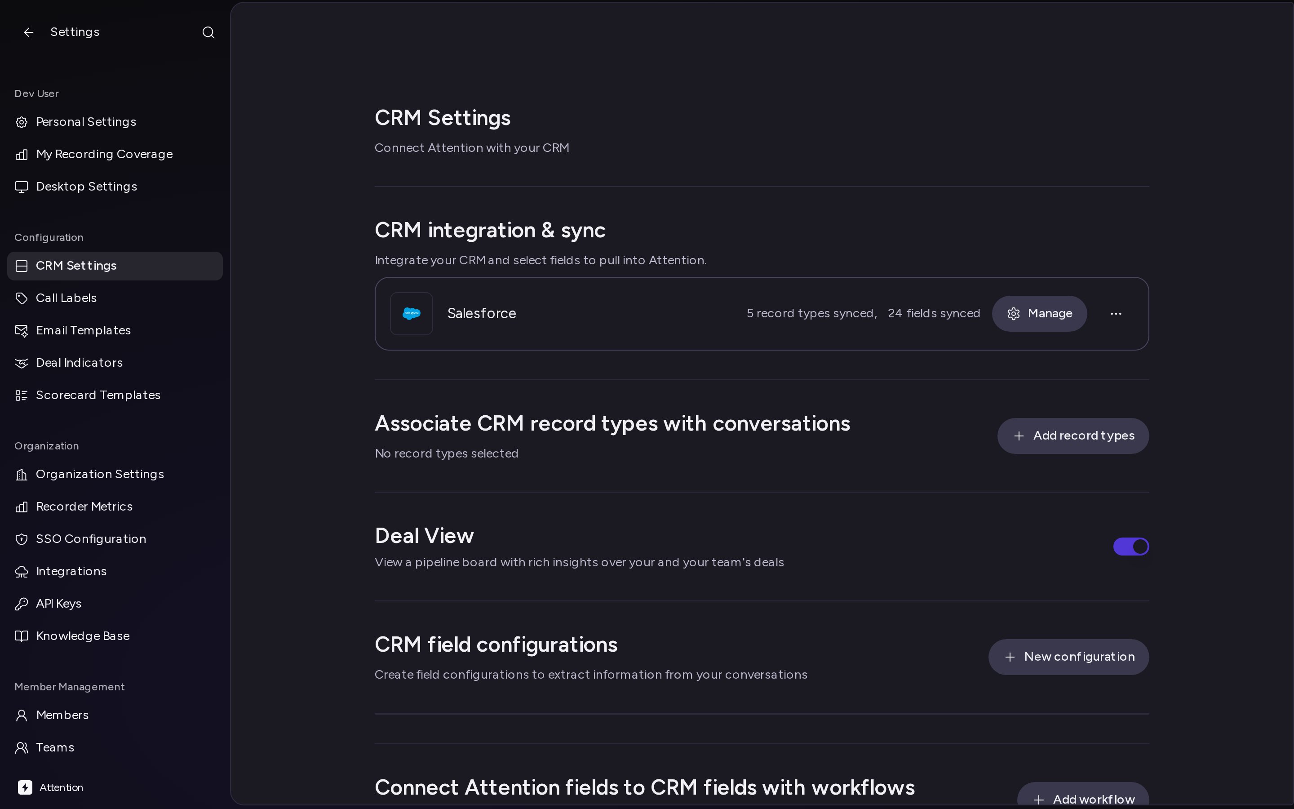Click the Organization Settings building icon
The width and height of the screenshot is (1294, 809).
pyautogui.click(x=22, y=475)
